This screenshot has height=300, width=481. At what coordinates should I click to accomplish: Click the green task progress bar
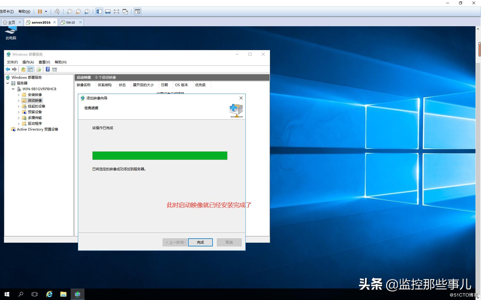tap(159, 155)
